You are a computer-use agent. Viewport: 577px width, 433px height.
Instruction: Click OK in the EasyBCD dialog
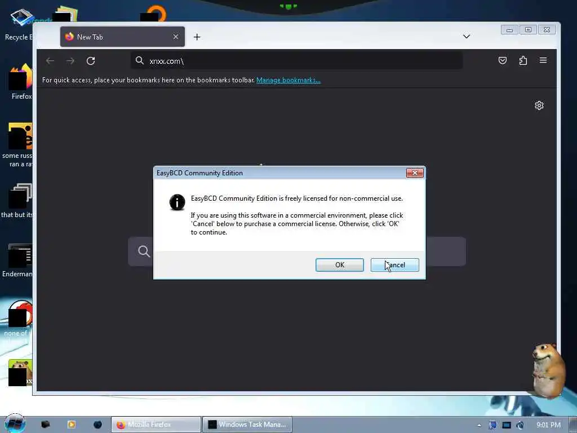pos(339,265)
